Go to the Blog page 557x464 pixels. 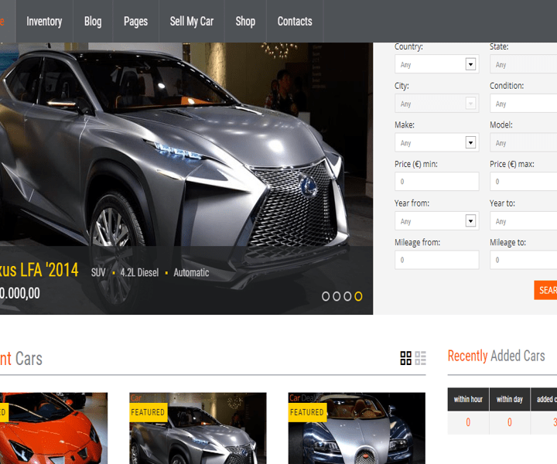click(x=93, y=21)
